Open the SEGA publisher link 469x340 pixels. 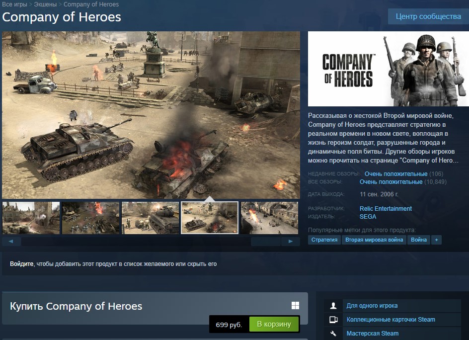click(368, 217)
